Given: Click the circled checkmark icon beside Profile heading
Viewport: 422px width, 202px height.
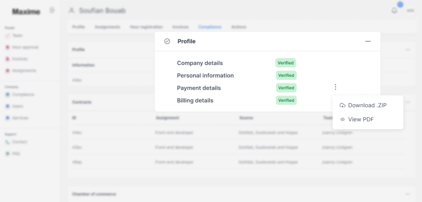Looking at the screenshot, I should click(167, 41).
